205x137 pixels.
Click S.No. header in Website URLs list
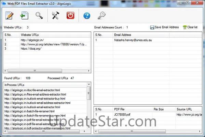tap(12, 35)
